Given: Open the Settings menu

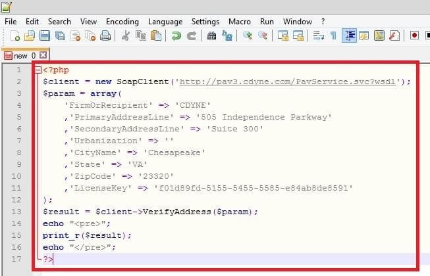Looking at the screenshot, I should coord(205,22).
